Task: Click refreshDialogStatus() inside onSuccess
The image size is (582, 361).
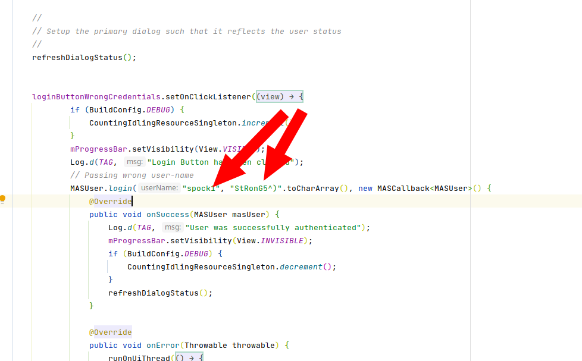Action: click(x=160, y=293)
